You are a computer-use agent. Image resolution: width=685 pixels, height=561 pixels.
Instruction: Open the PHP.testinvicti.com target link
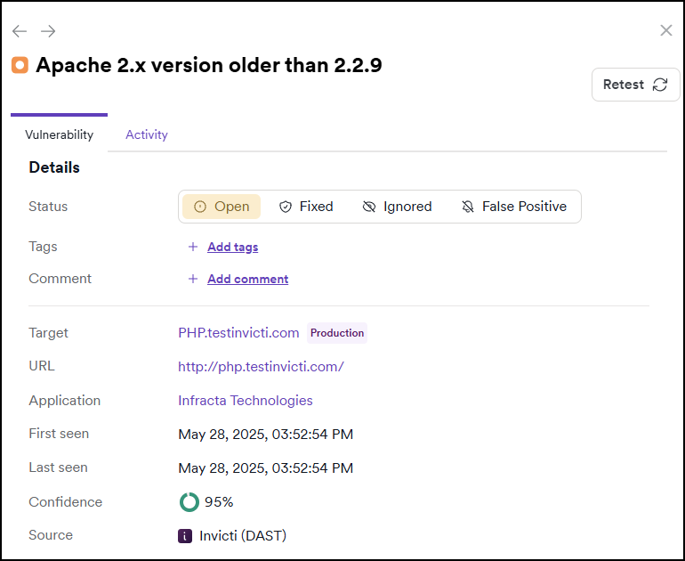coord(238,333)
